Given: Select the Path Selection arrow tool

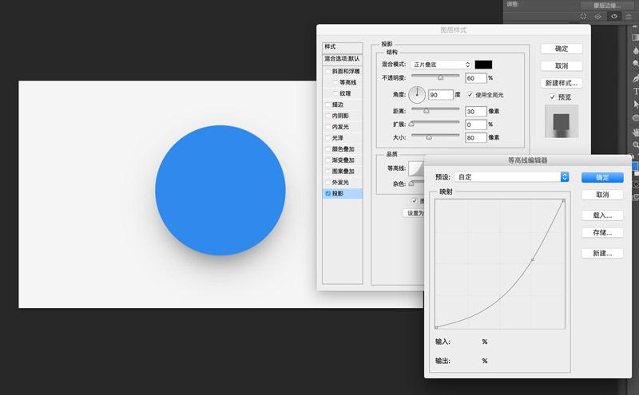Looking at the screenshot, I should pyautogui.click(x=635, y=105).
